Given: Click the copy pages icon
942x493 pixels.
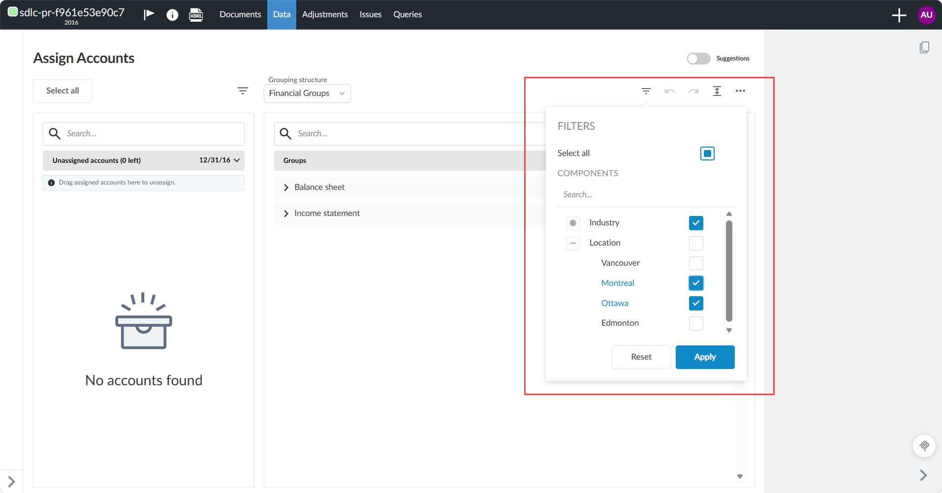Looking at the screenshot, I should (x=924, y=47).
